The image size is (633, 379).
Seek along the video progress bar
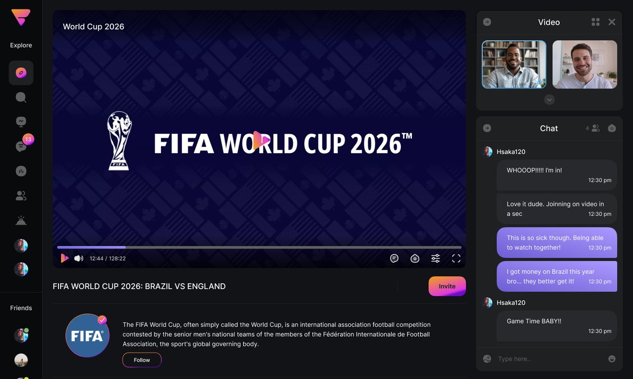pyautogui.click(x=259, y=247)
